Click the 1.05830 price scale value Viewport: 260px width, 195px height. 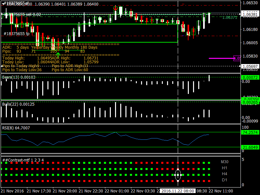[250, 56]
